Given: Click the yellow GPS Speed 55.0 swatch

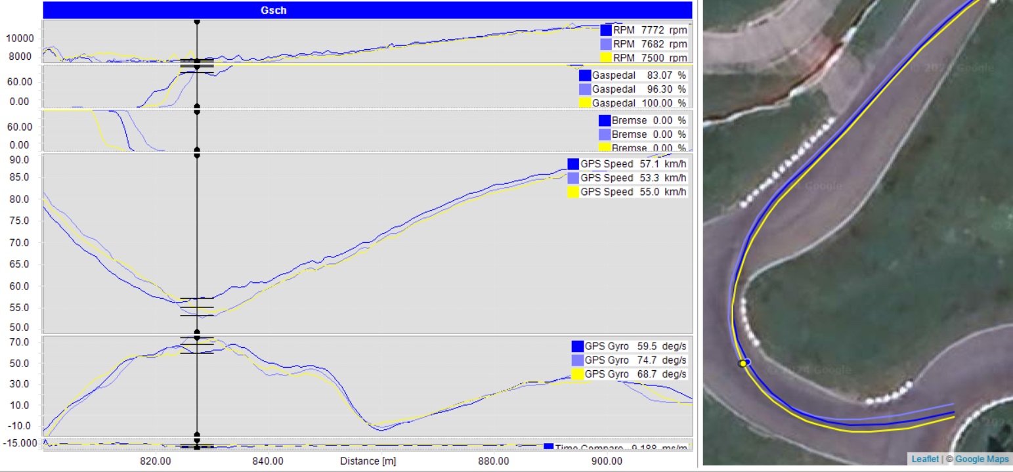Looking at the screenshot, I should point(574,192).
